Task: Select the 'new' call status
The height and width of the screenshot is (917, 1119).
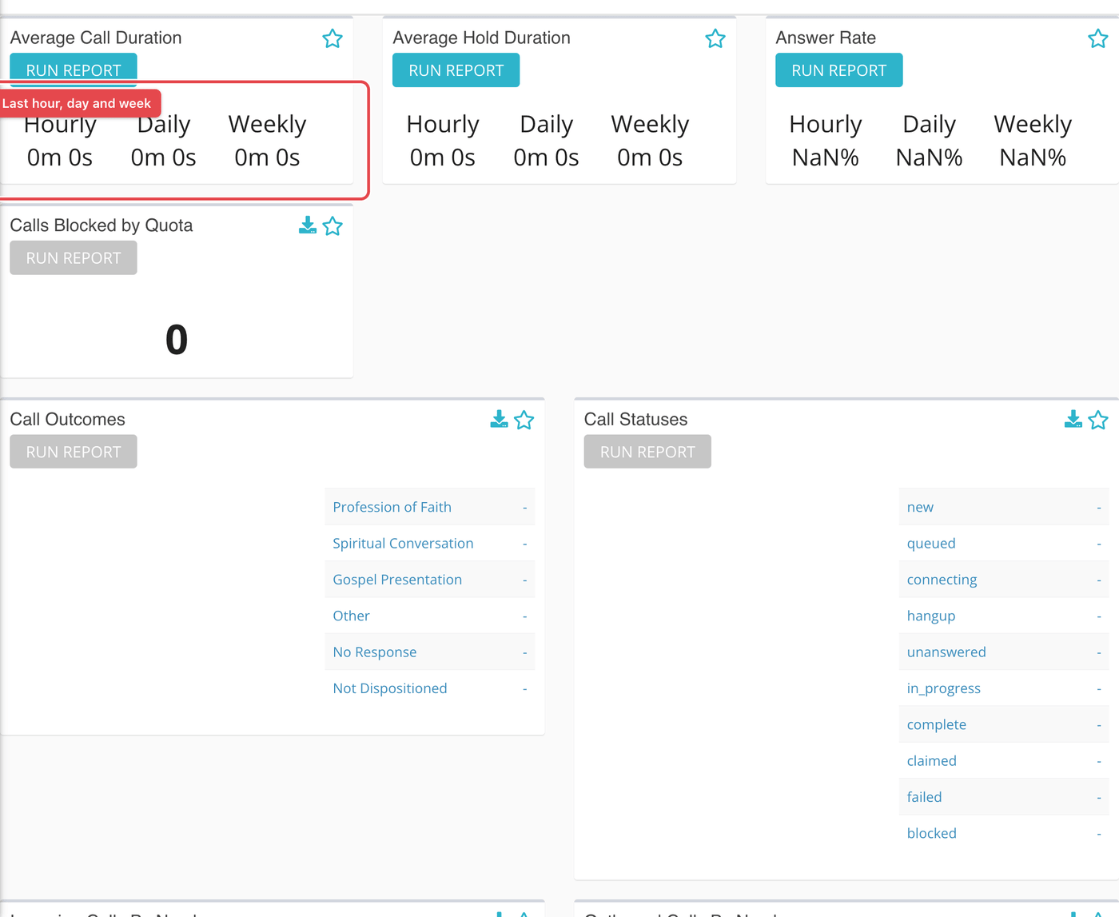Action: (x=1004, y=507)
